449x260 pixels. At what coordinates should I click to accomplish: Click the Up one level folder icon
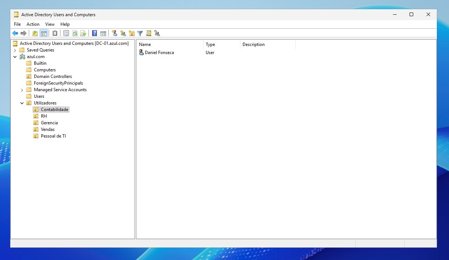pyautogui.click(x=35, y=33)
